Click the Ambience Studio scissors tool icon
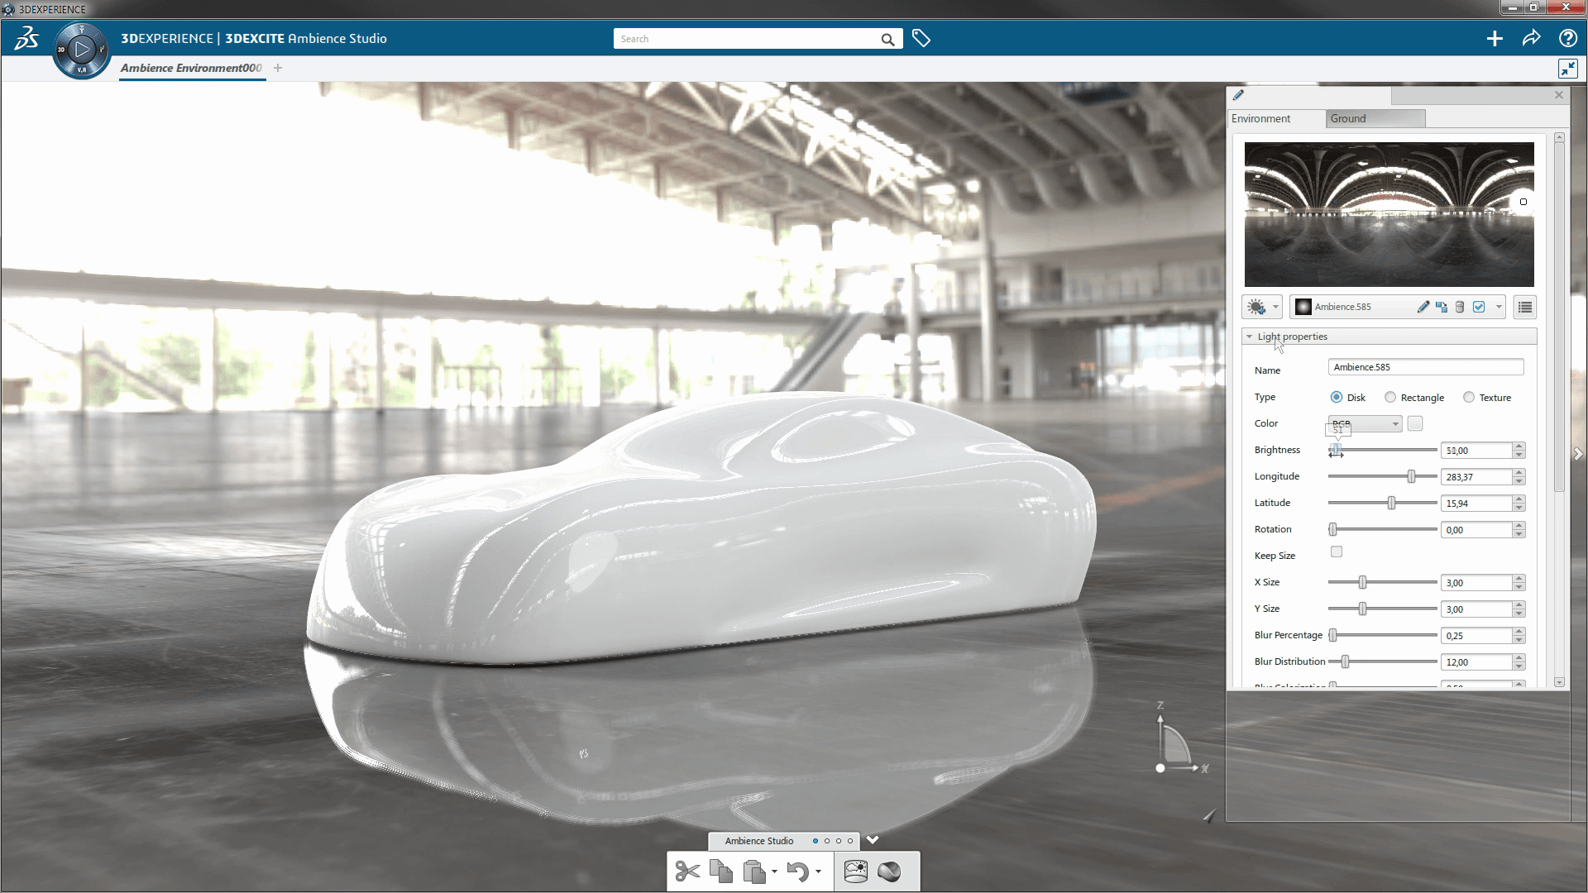1588x893 pixels. [x=685, y=872]
